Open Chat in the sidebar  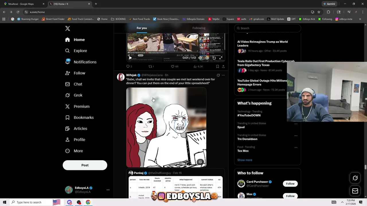point(74,84)
